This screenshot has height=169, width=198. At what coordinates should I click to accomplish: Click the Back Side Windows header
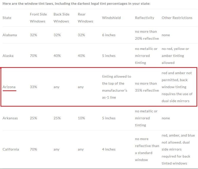(x=61, y=18)
